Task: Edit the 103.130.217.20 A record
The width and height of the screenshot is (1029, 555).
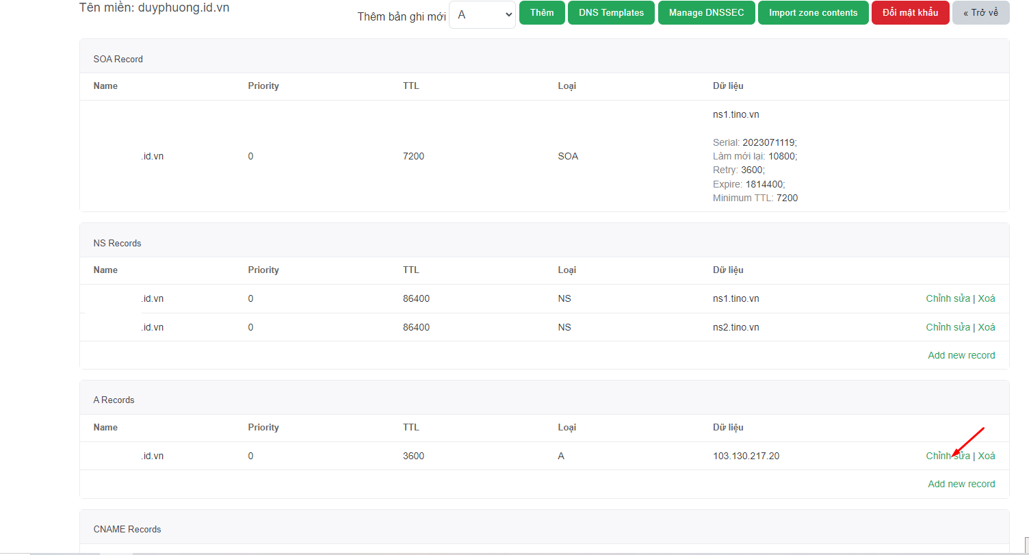Action: pos(948,456)
